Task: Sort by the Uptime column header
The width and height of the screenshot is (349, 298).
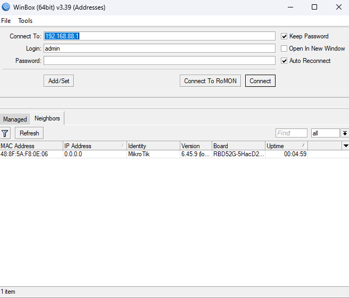Action: 287,146
